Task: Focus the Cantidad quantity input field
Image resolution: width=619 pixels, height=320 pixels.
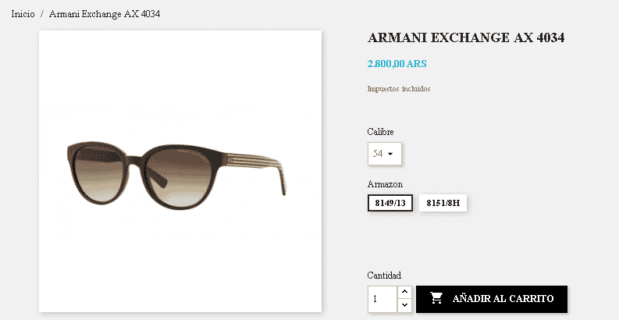Action: pyautogui.click(x=382, y=299)
